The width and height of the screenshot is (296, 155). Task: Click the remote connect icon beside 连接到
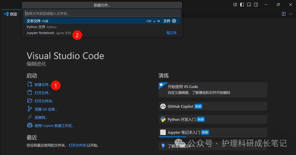point(30,117)
